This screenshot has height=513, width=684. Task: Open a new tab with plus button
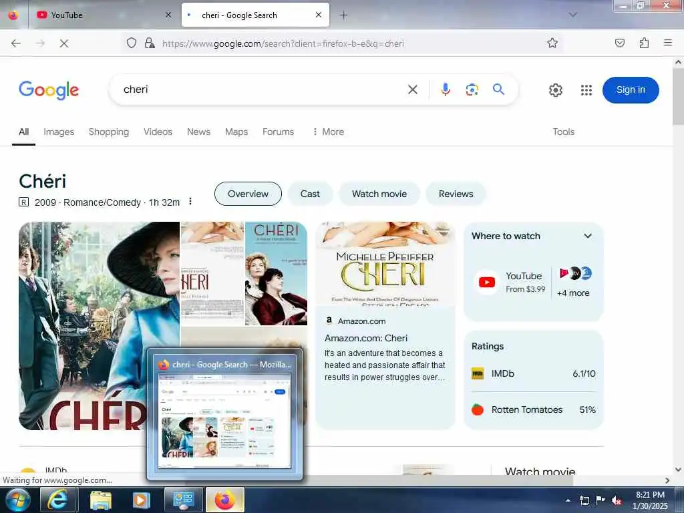click(x=344, y=15)
